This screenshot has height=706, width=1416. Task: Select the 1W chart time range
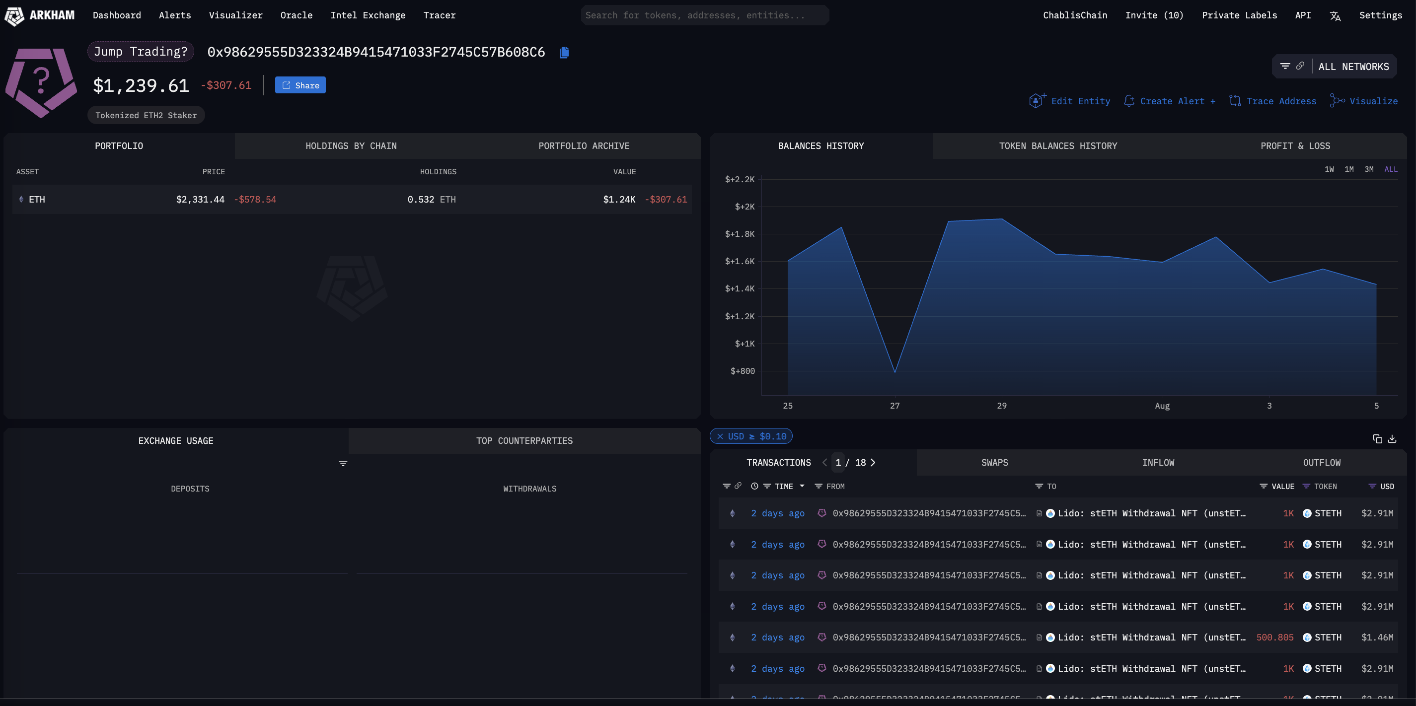click(1329, 169)
